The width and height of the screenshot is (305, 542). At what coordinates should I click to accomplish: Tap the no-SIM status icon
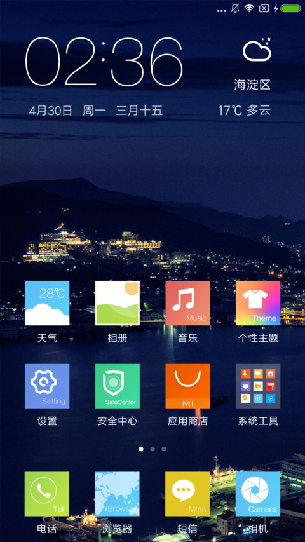pos(264,8)
